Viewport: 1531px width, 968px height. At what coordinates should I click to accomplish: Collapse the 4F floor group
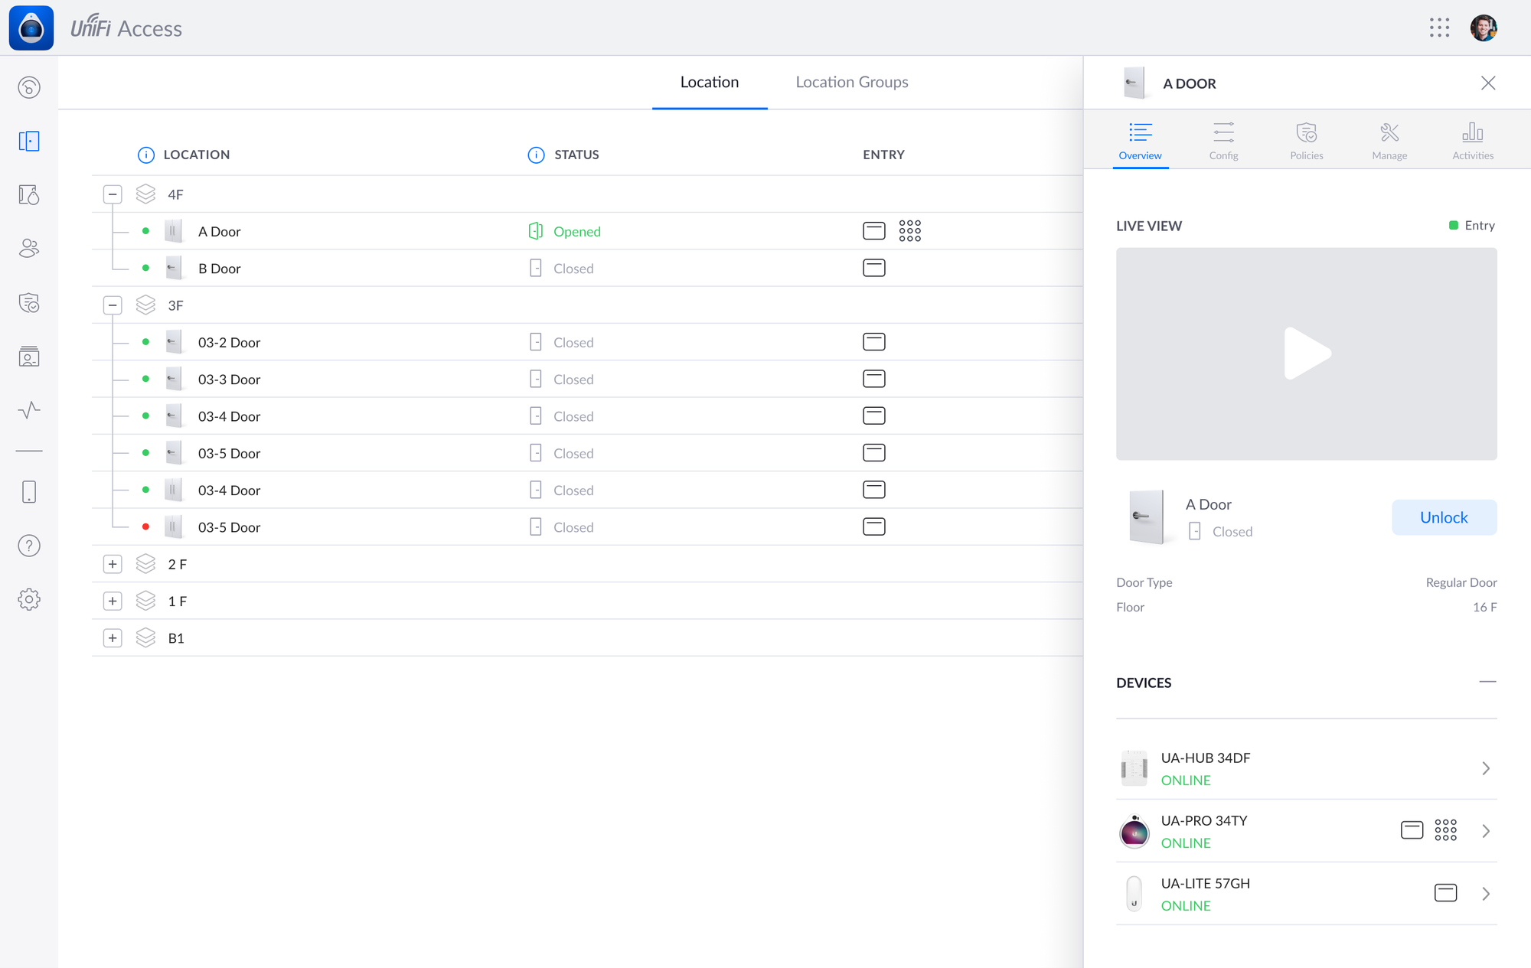113,194
